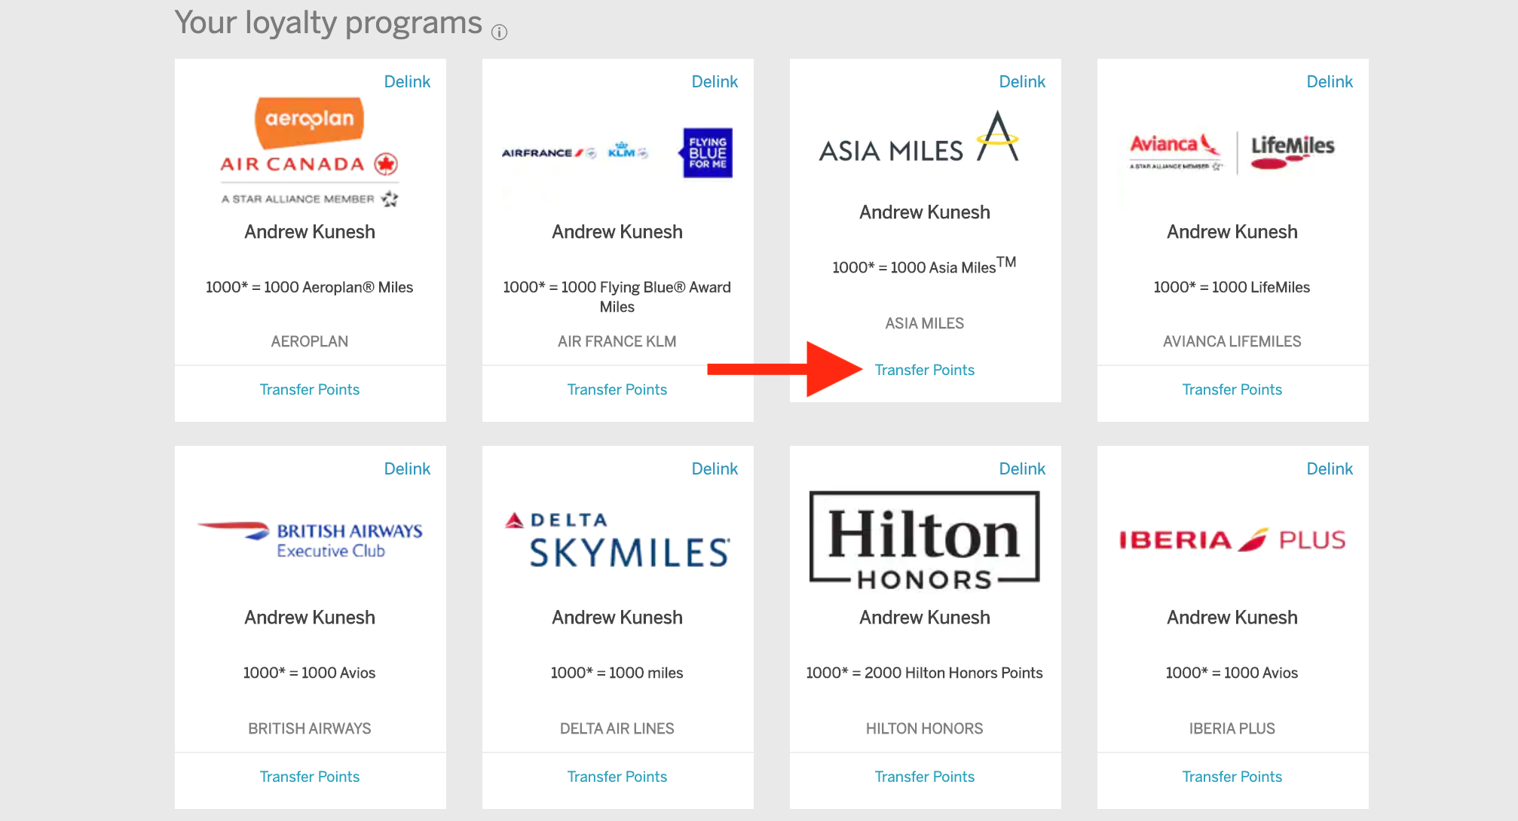
Task: Click '1000* = 1000 Avios' on British Airways card
Action: tap(310, 673)
